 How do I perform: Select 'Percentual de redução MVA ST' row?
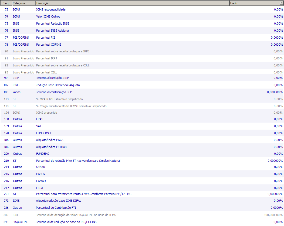[142, 161]
